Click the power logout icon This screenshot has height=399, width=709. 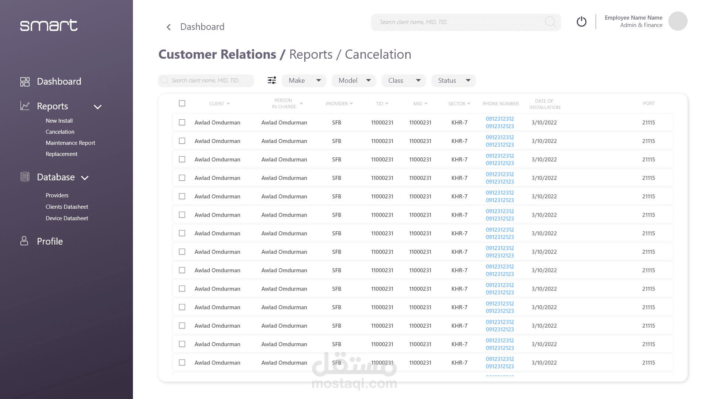coord(582,22)
